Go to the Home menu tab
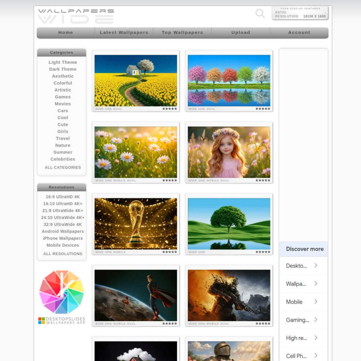This screenshot has width=361, height=361. [x=66, y=33]
